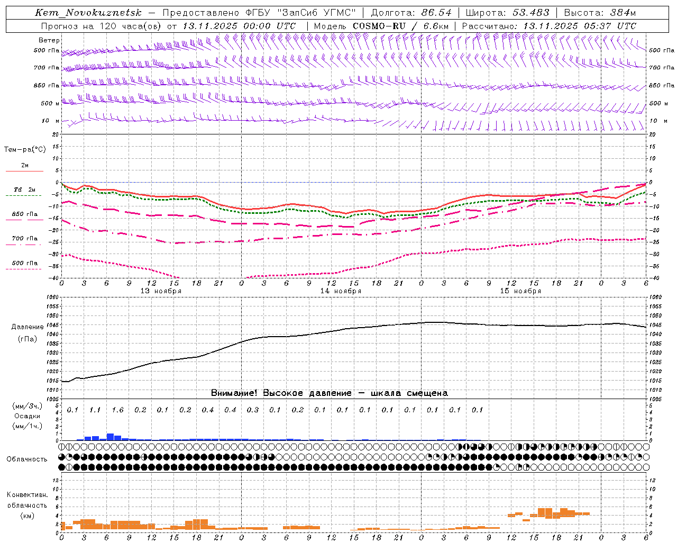Click the 'Облачность' cloud cover label
The height and width of the screenshot is (542, 677).
(27, 459)
